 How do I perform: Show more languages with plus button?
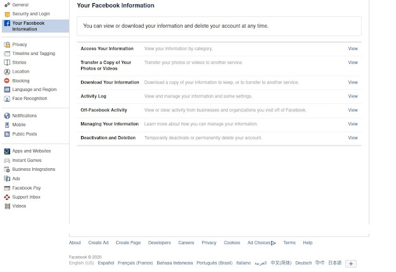click(x=352, y=263)
